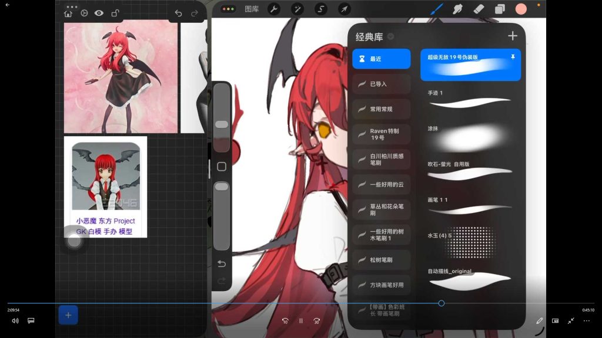Toggle the video volume speaker icon

[15, 321]
